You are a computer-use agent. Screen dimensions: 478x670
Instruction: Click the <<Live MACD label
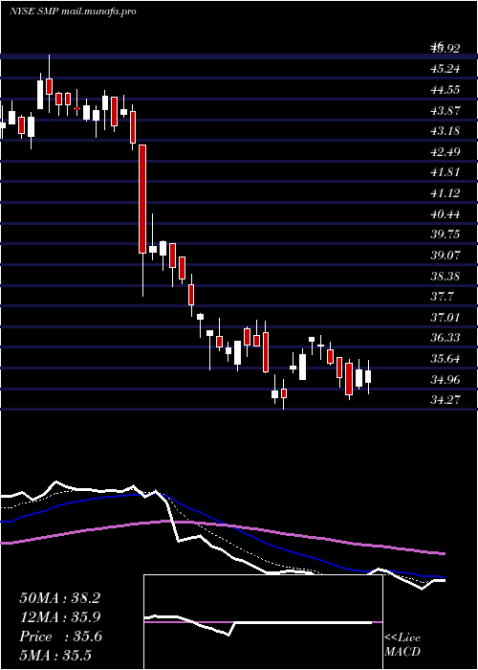click(402, 645)
